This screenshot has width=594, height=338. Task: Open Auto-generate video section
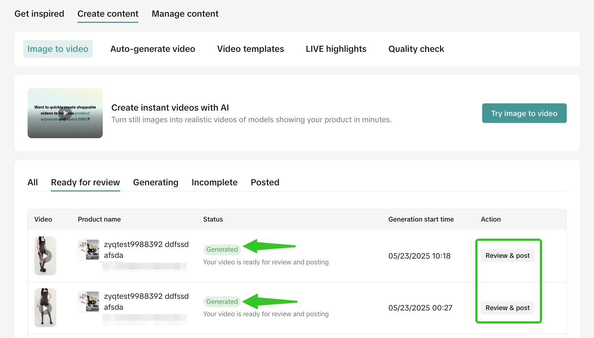click(152, 49)
